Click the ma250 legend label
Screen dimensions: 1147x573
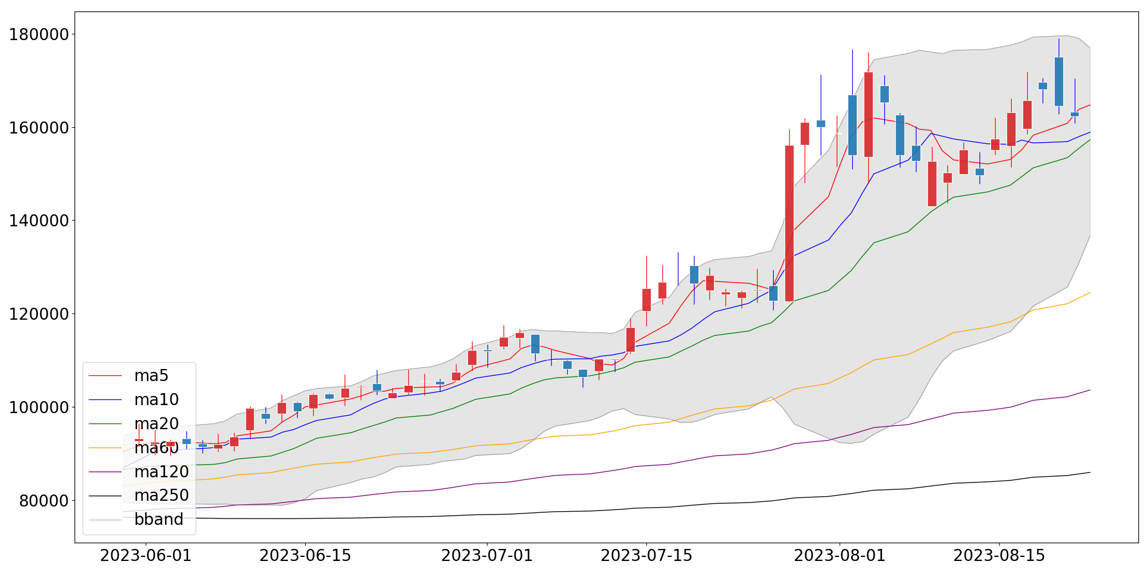(x=162, y=496)
